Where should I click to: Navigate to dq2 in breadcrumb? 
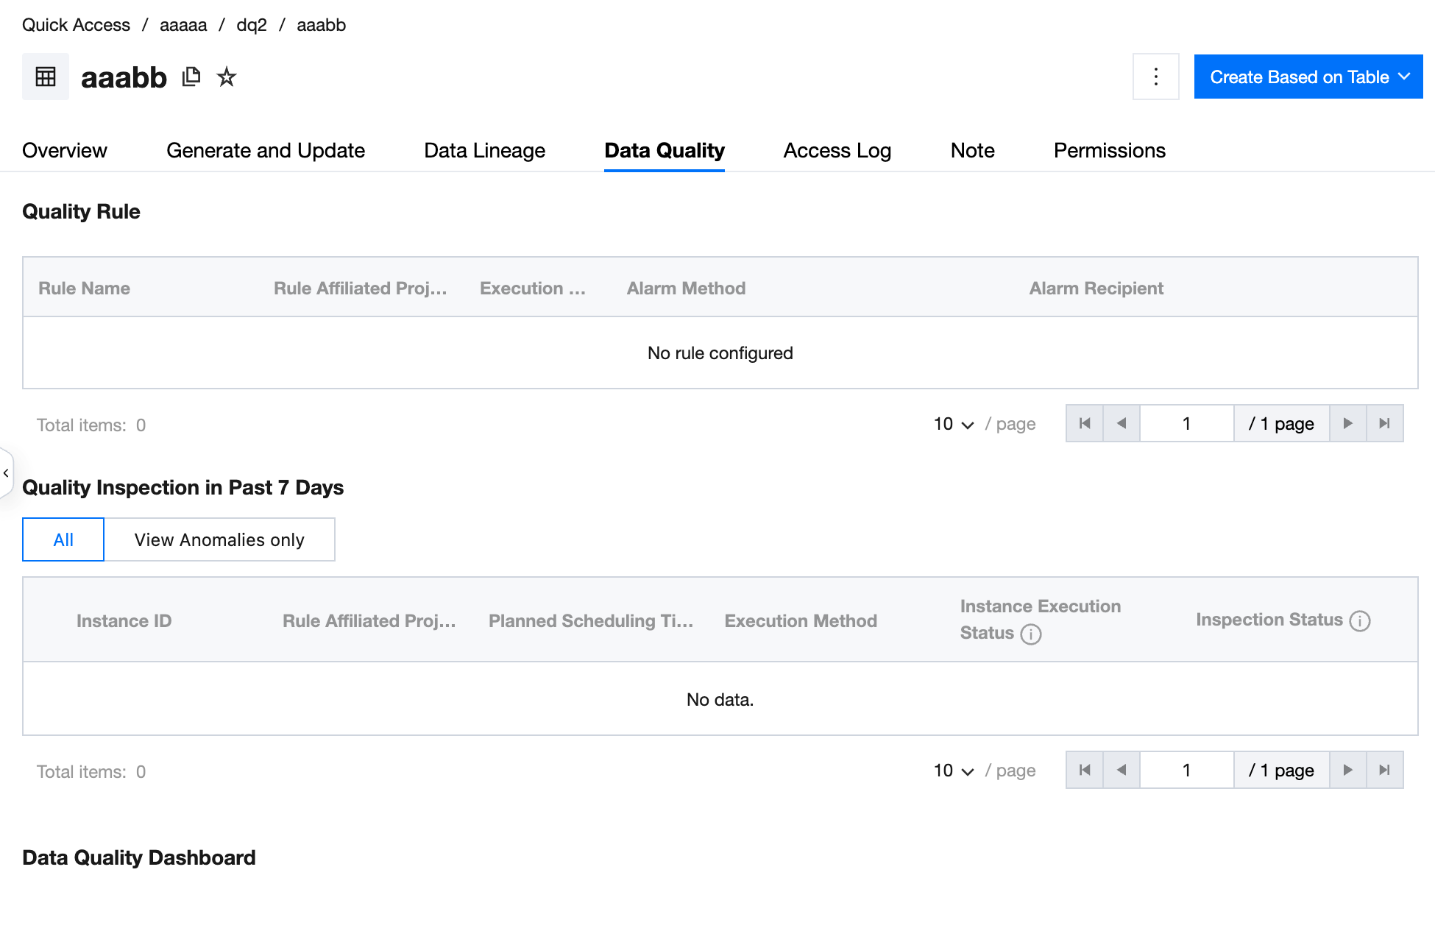[251, 25]
